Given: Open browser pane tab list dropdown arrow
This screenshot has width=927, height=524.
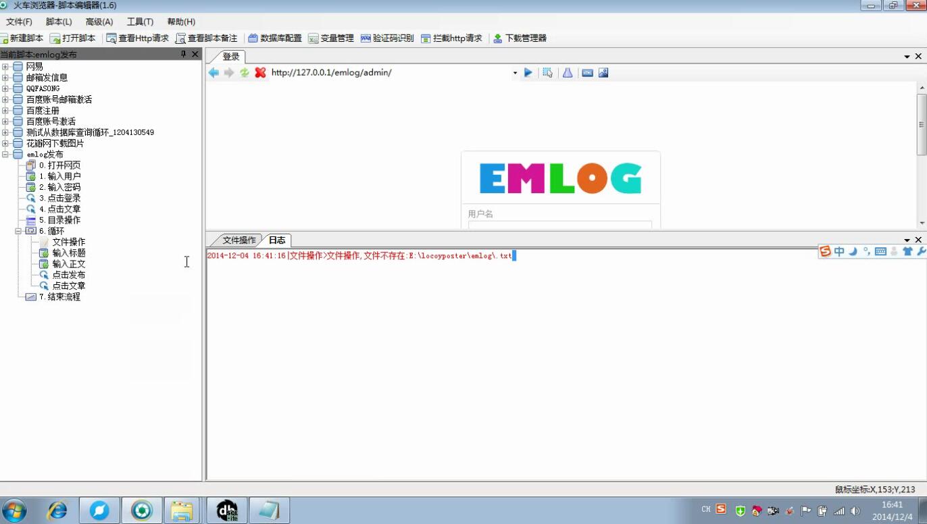Looking at the screenshot, I should tap(907, 57).
